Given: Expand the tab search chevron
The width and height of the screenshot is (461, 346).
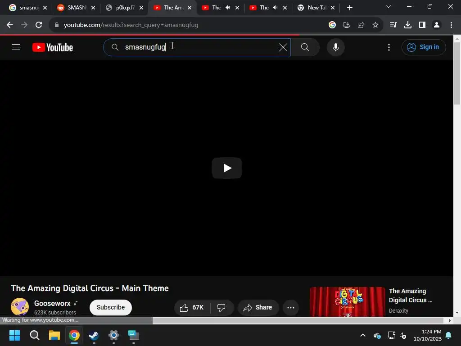Looking at the screenshot, I should click(x=389, y=6).
